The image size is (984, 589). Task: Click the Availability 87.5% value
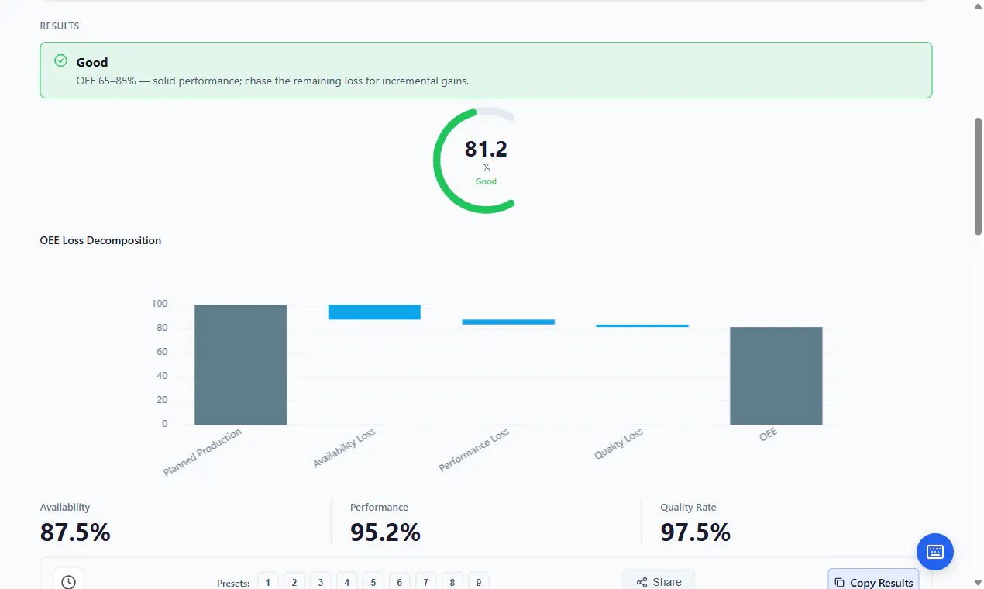tap(75, 532)
